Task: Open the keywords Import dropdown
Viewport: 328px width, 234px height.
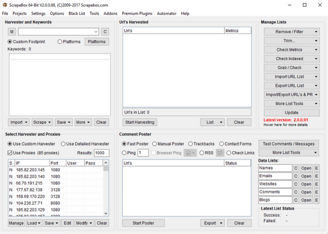Action: point(19,122)
